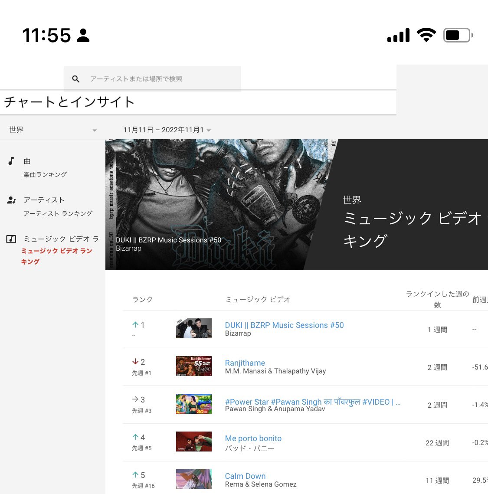Click M.M. Manasi & Thalapathy Vijay artist text
This screenshot has width=488, height=494.
coord(275,371)
